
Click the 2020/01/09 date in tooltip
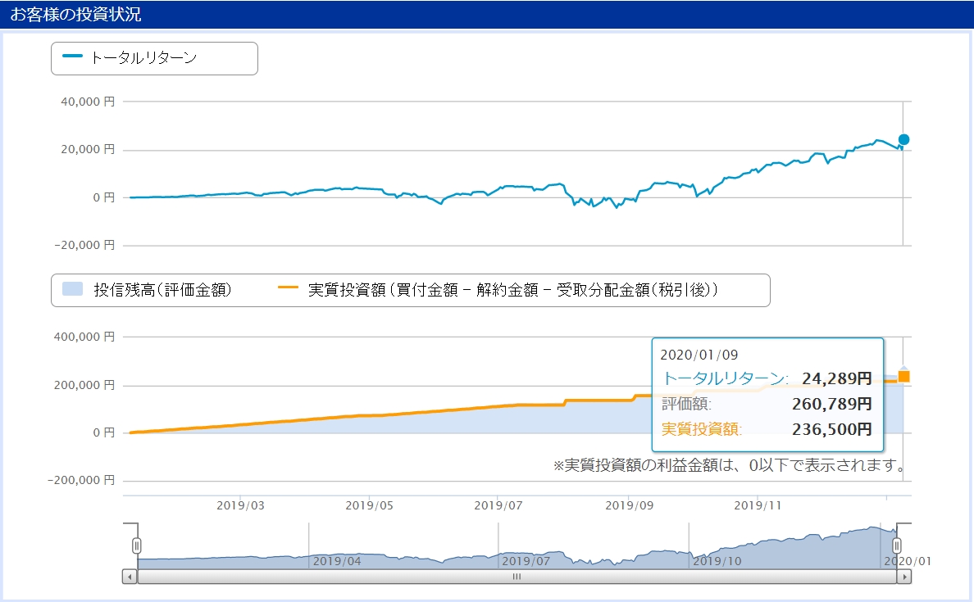pos(699,355)
